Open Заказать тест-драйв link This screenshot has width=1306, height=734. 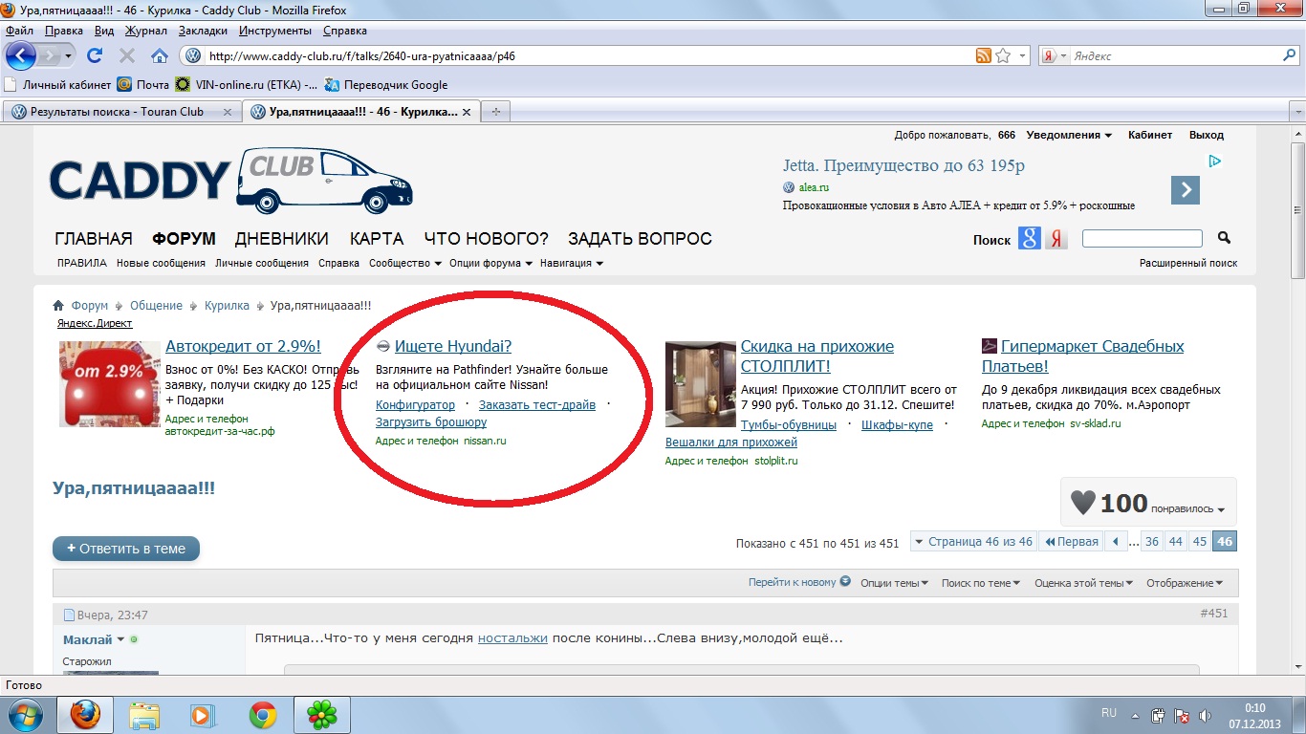[537, 405]
